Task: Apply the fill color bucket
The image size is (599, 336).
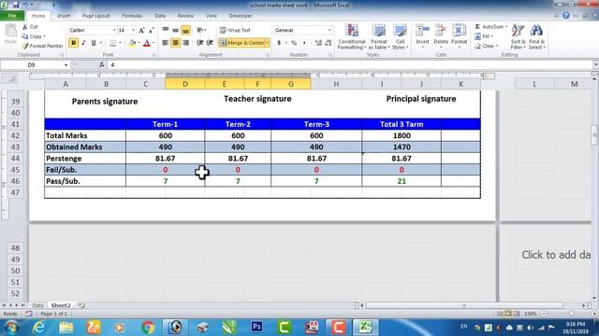Action: [x=132, y=43]
